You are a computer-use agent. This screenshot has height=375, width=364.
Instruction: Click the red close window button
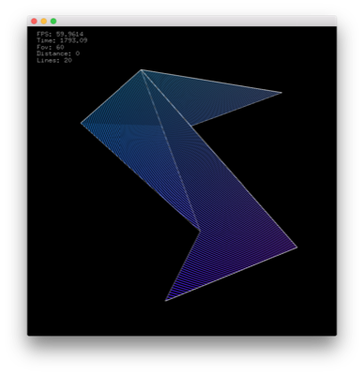34,22
